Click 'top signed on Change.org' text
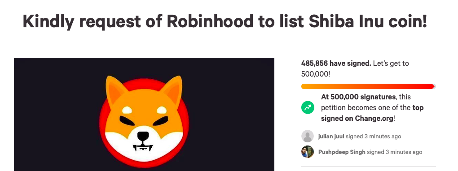This screenshot has height=171, width=458. 372,113
